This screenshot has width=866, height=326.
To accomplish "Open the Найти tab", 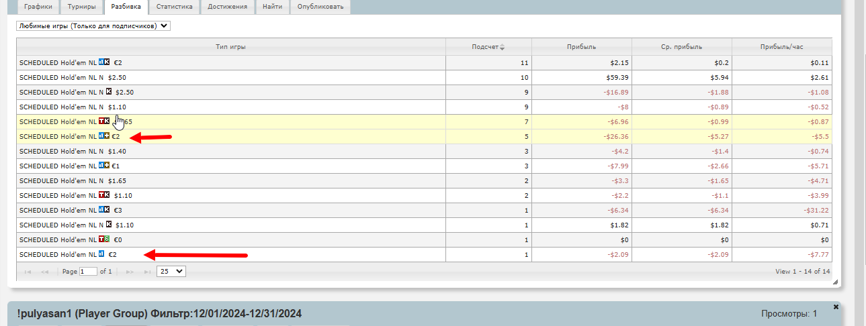I will click(x=273, y=7).
